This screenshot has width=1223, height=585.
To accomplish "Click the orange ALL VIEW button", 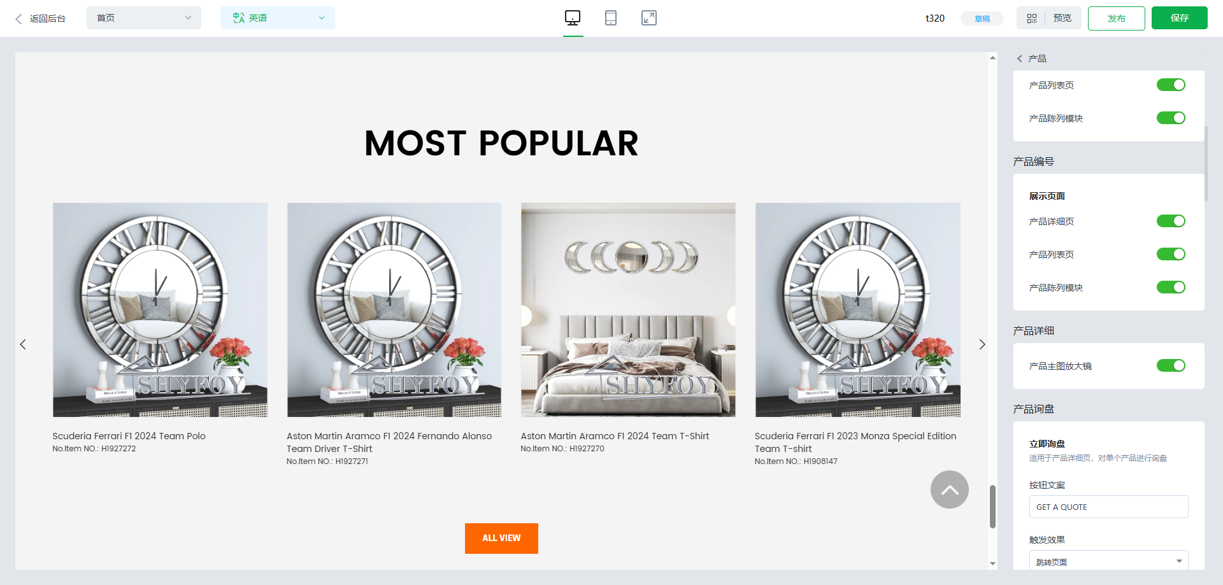I will coord(501,539).
